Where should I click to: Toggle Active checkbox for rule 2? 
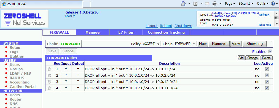tap(267, 75)
